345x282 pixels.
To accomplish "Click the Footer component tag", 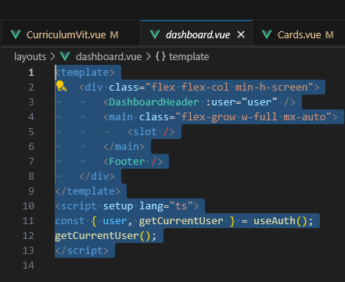I will click(133, 162).
